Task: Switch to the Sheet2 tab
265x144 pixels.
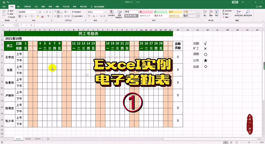Action: pos(28,139)
